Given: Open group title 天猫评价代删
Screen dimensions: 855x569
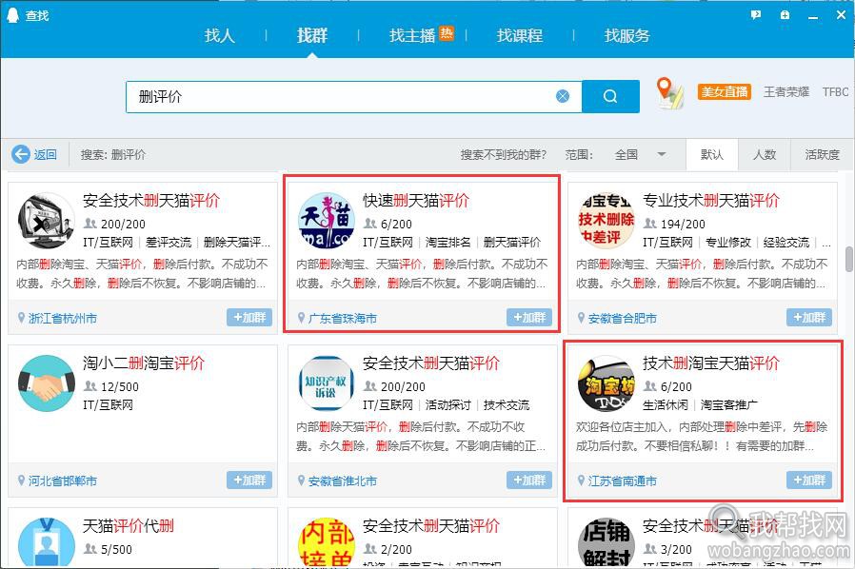Looking at the screenshot, I should (x=129, y=526).
